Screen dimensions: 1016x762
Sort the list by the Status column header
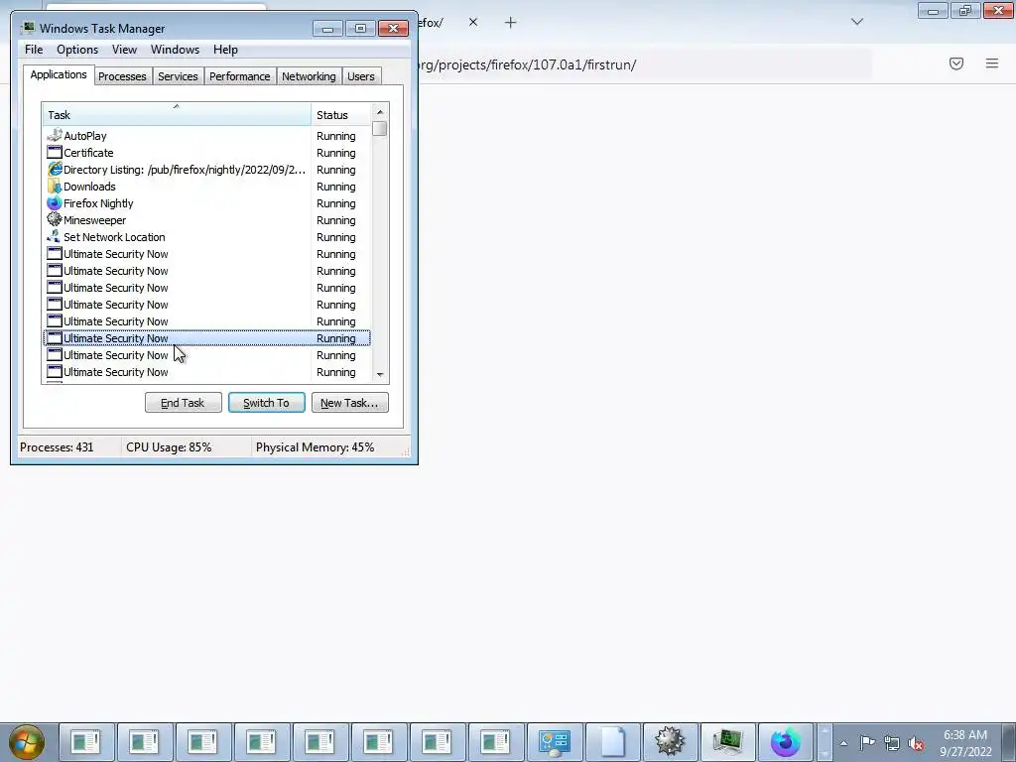pyautogui.click(x=340, y=115)
